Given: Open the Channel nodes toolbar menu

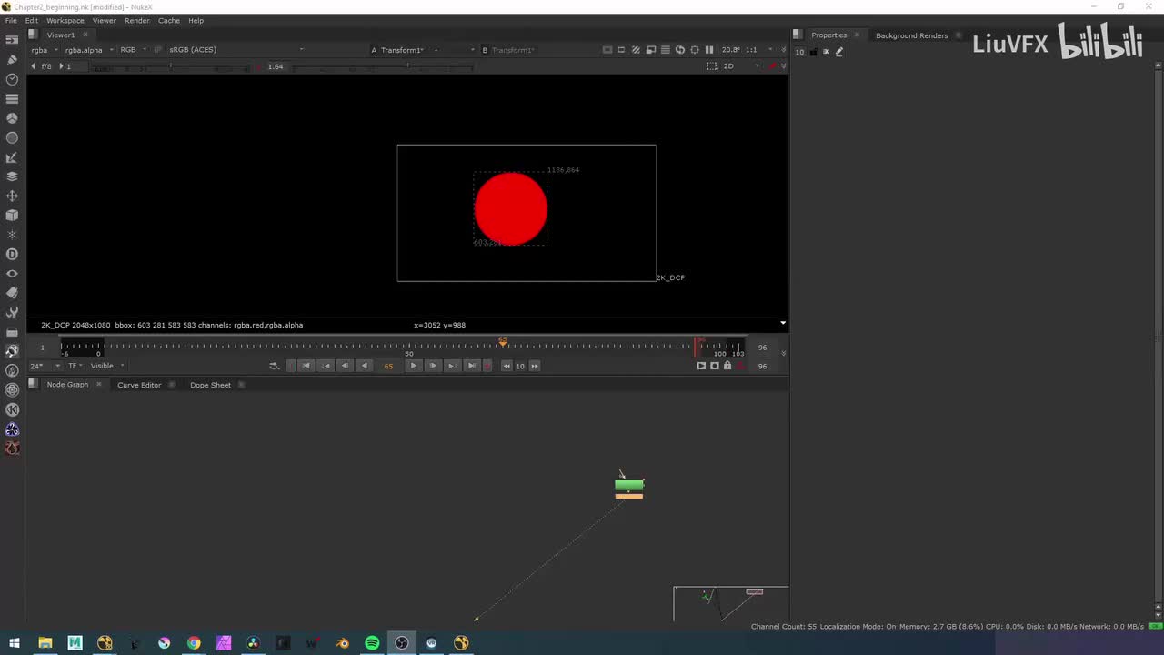Looking at the screenshot, I should coord(12,98).
